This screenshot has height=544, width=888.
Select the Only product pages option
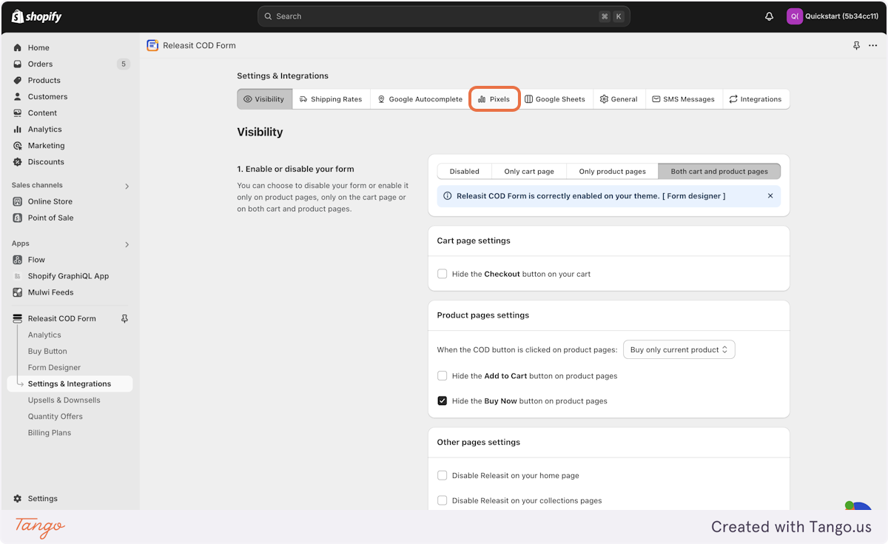(613, 172)
